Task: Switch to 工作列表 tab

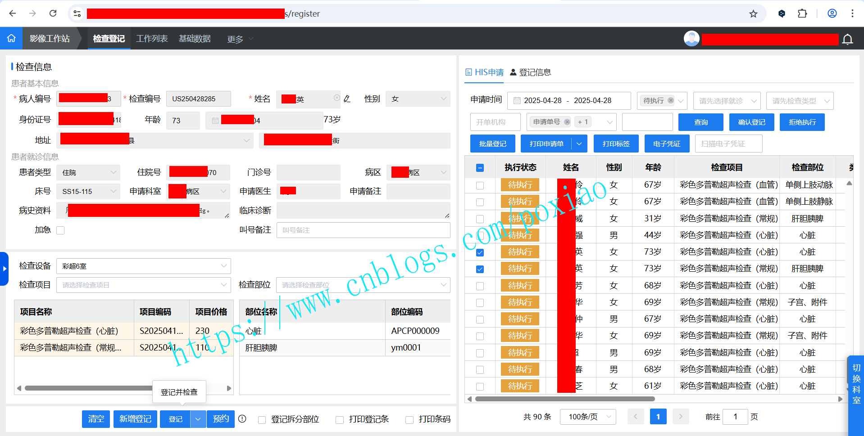Action: click(152, 38)
